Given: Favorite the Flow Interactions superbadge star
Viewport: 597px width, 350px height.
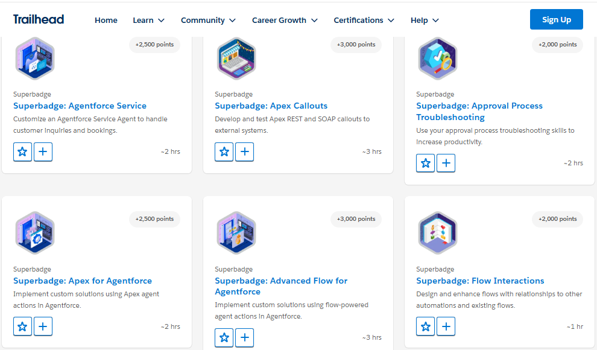Looking at the screenshot, I should (425, 326).
